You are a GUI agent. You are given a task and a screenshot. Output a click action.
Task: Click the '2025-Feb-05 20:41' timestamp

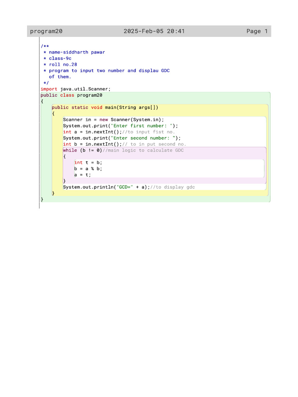click(x=154, y=31)
